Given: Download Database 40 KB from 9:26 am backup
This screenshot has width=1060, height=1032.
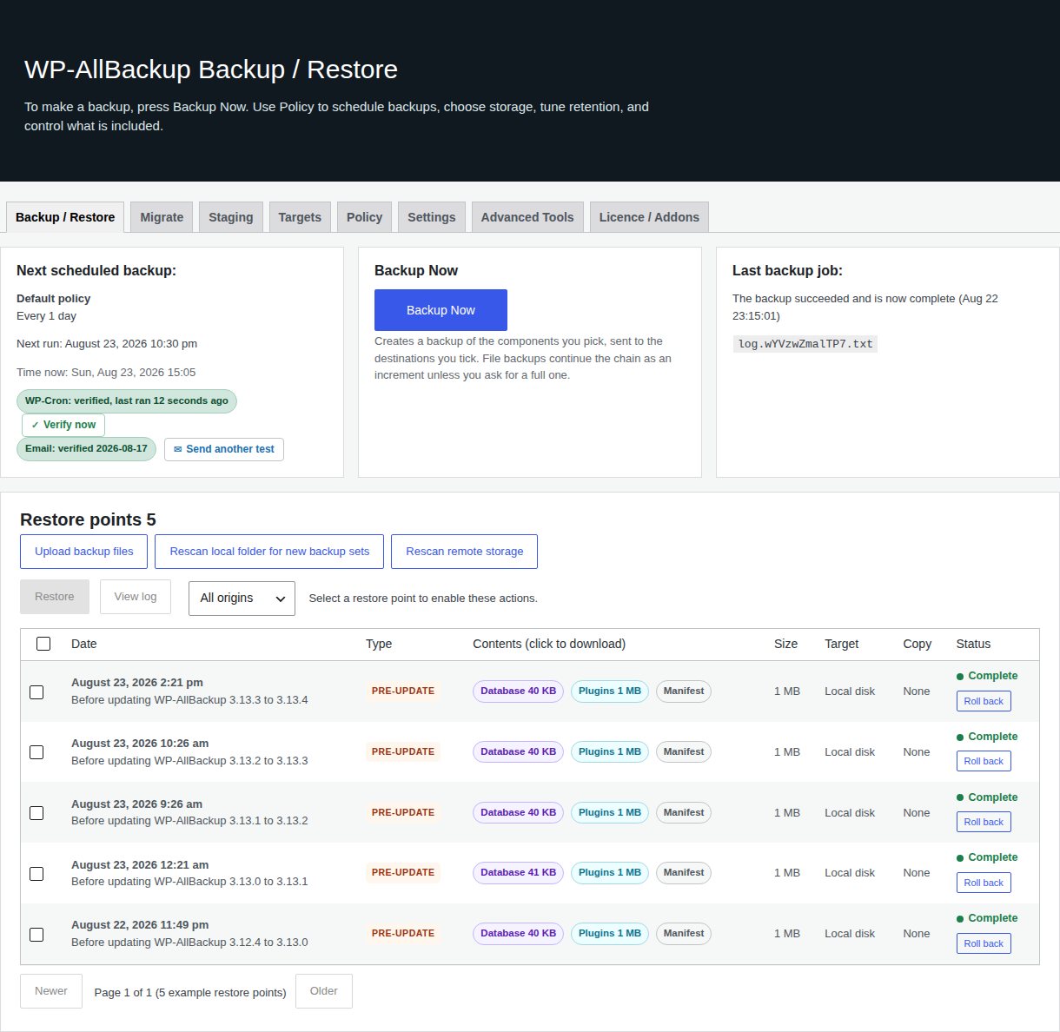Looking at the screenshot, I should [x=518, y=813].
